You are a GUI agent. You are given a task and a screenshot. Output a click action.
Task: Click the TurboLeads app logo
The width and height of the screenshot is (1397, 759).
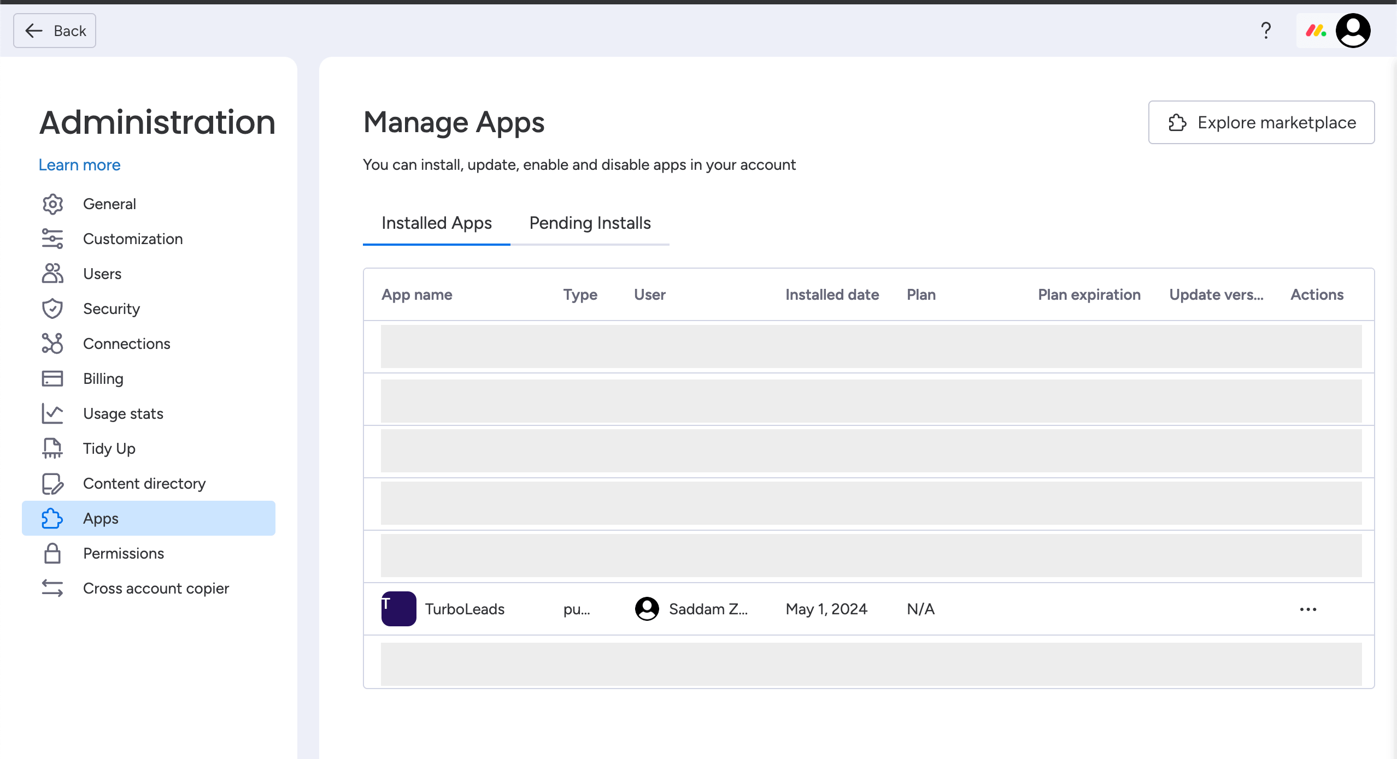click(398, 609)
